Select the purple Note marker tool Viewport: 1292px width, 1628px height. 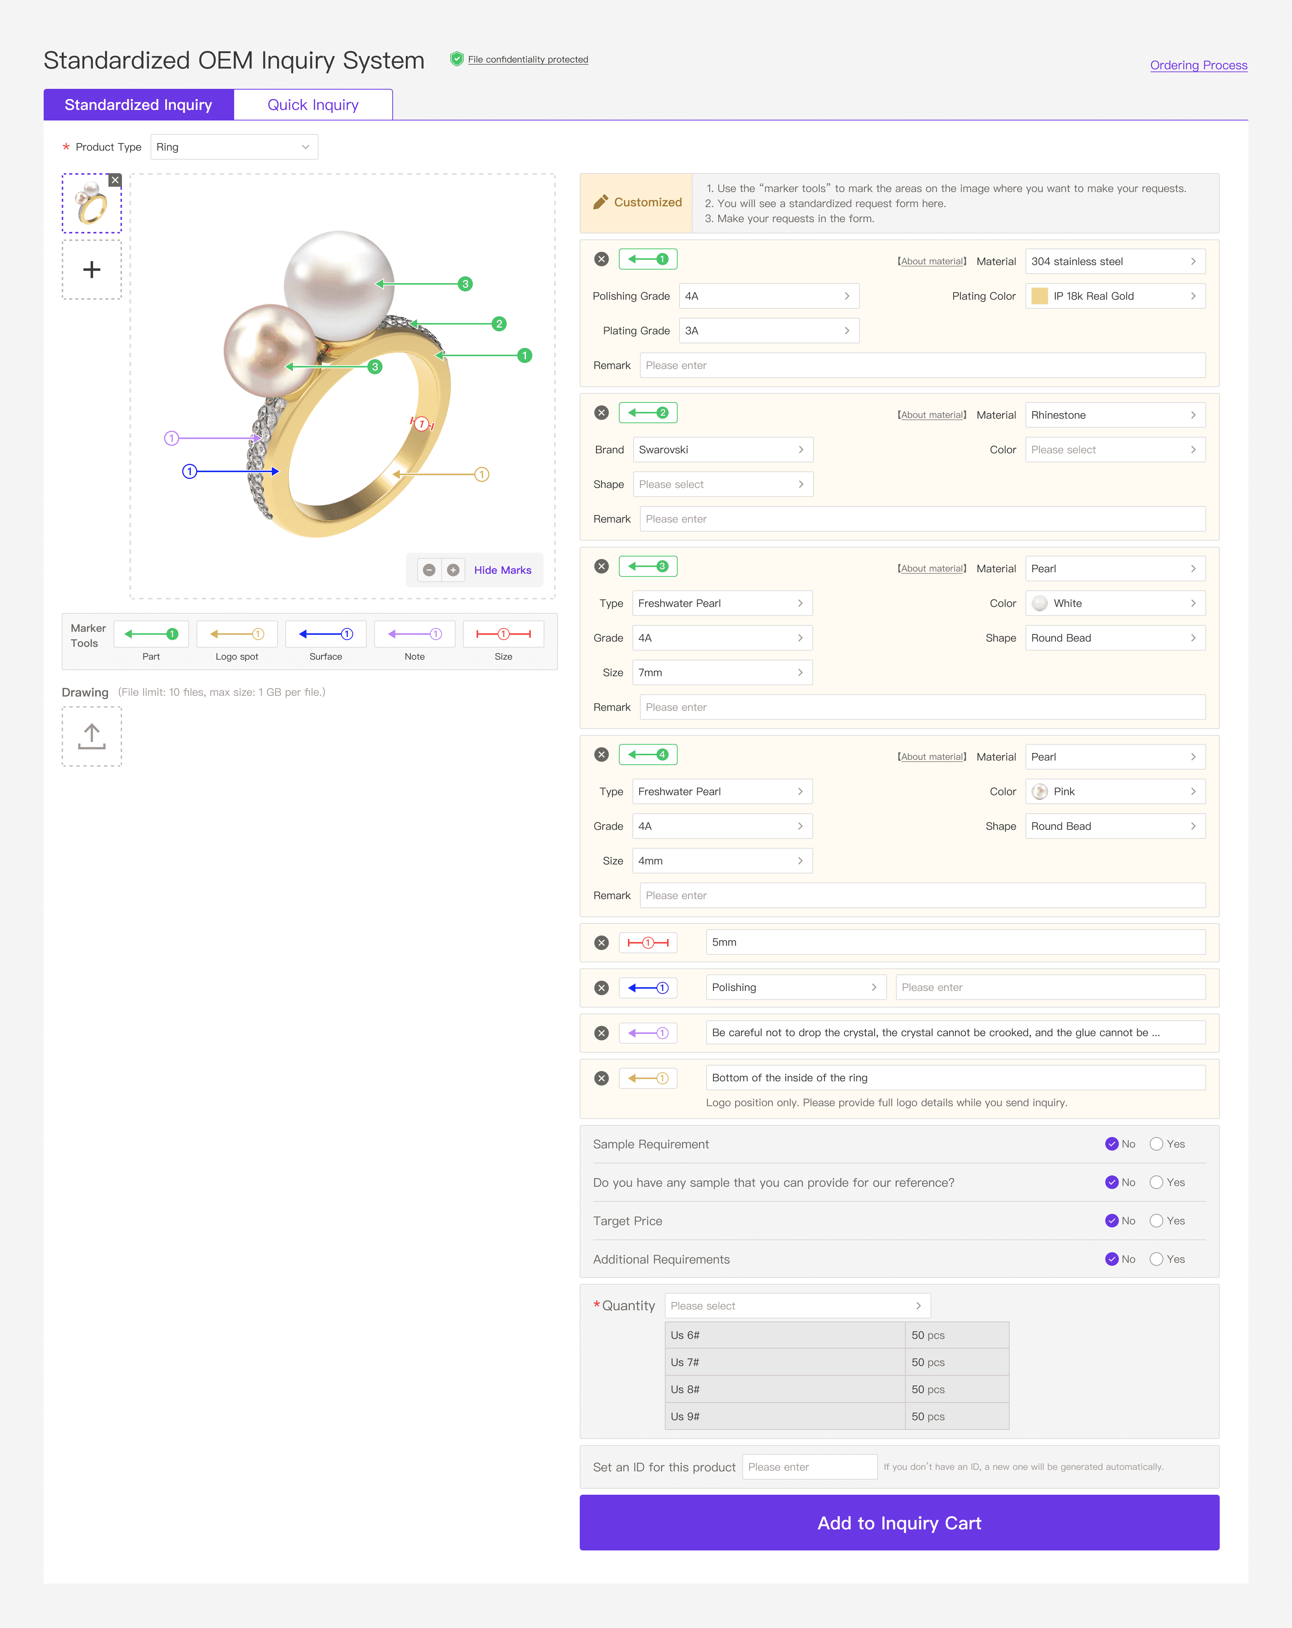click(x=414, y=634)
